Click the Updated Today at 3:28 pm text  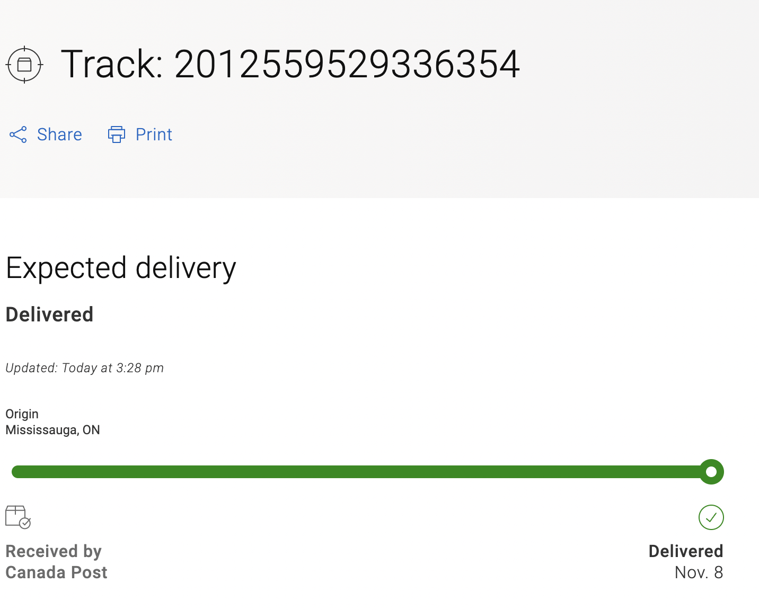[85, 368]
